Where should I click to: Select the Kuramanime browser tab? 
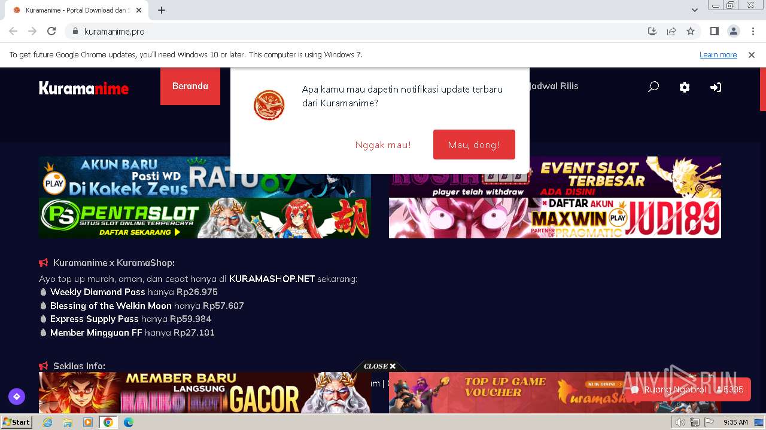point(77,10)
